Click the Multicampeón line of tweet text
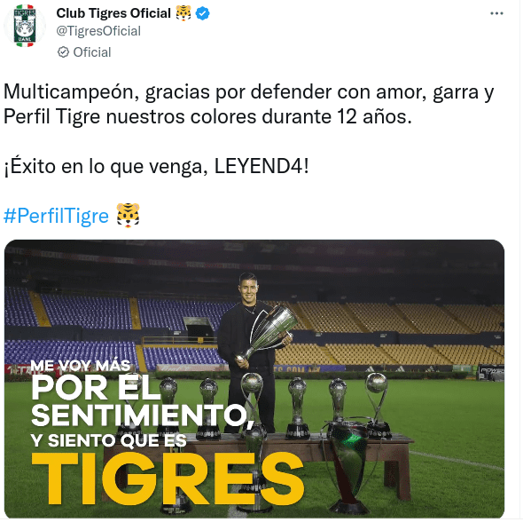Viewport: 523px width, 522px height. 248,92
